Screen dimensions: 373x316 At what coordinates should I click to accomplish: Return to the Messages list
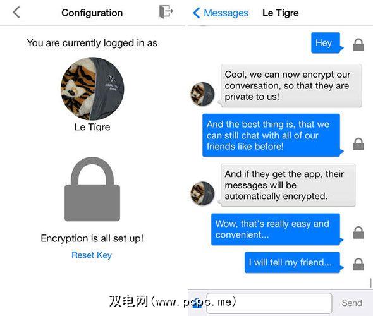point(221,13)
